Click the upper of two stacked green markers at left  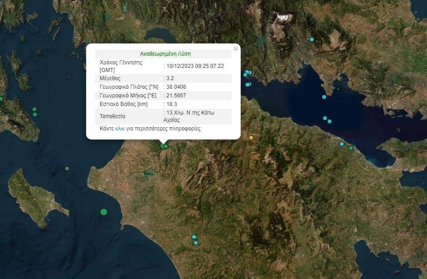[34, 109]
